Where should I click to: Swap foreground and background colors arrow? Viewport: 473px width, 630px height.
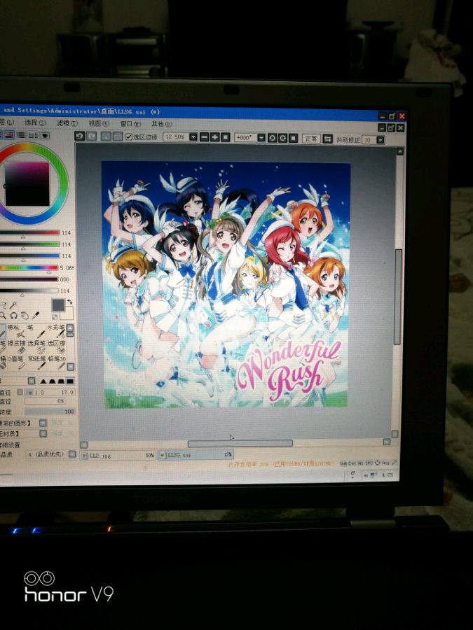(69, 302)
